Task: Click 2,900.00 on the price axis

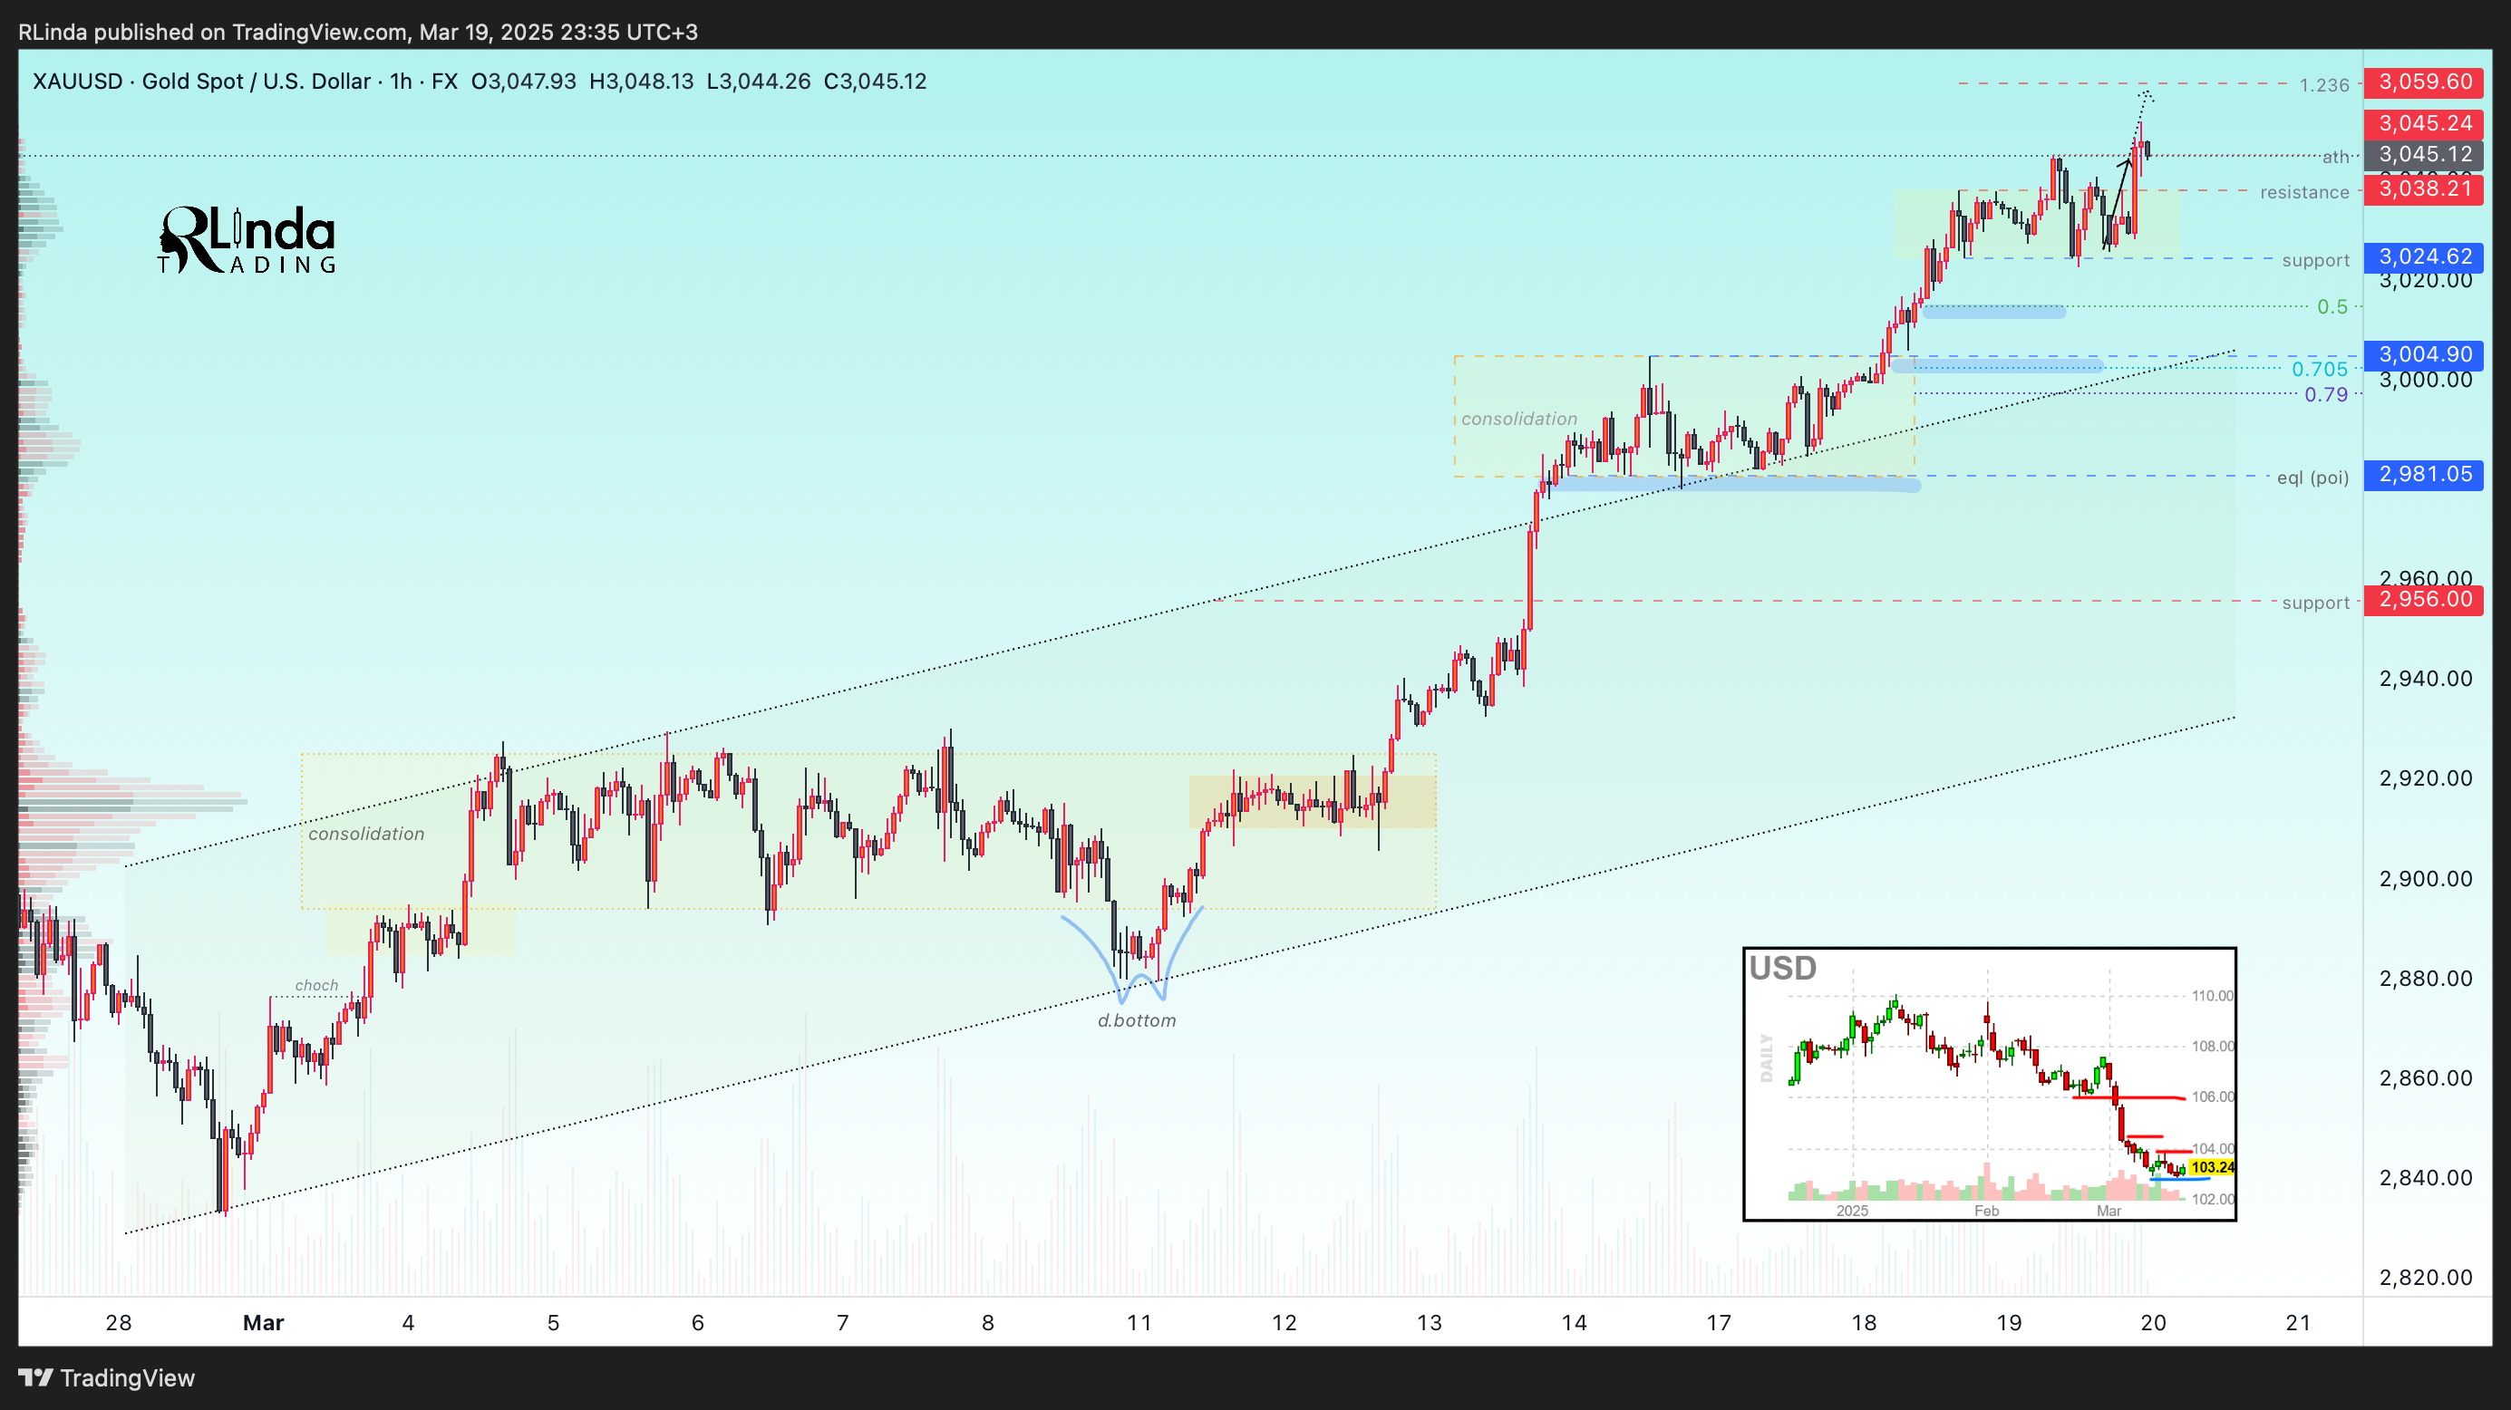Action: tap(2425, 879)
